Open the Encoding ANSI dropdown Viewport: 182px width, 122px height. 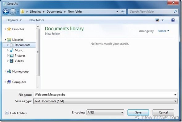[105, 112]
